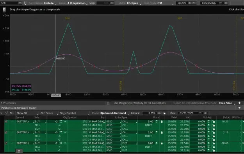Open the Single Symbol dropdown
The width and height of the screenshot is (244, 154).
coord(74,113)
